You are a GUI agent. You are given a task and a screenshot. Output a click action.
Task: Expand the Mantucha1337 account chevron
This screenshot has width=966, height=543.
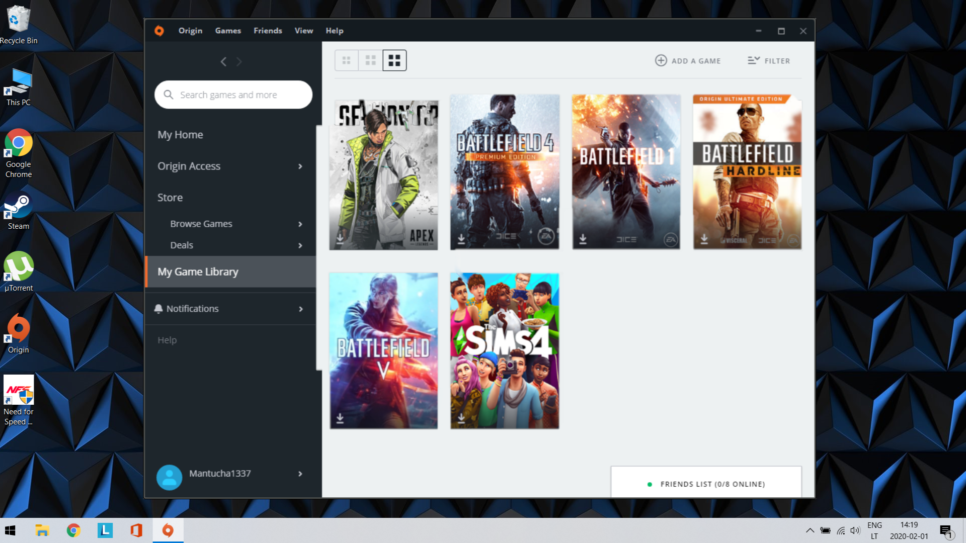pos(300,474)
